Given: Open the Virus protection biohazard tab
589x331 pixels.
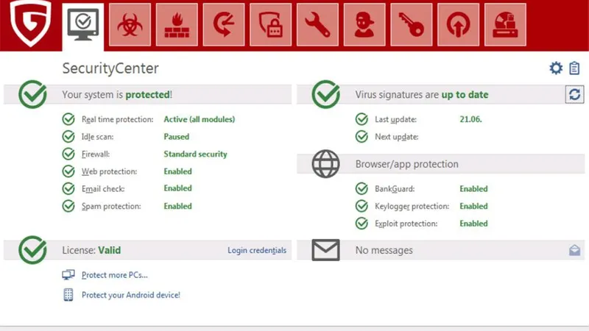Looking at the screenshot, I should point(130,24).
